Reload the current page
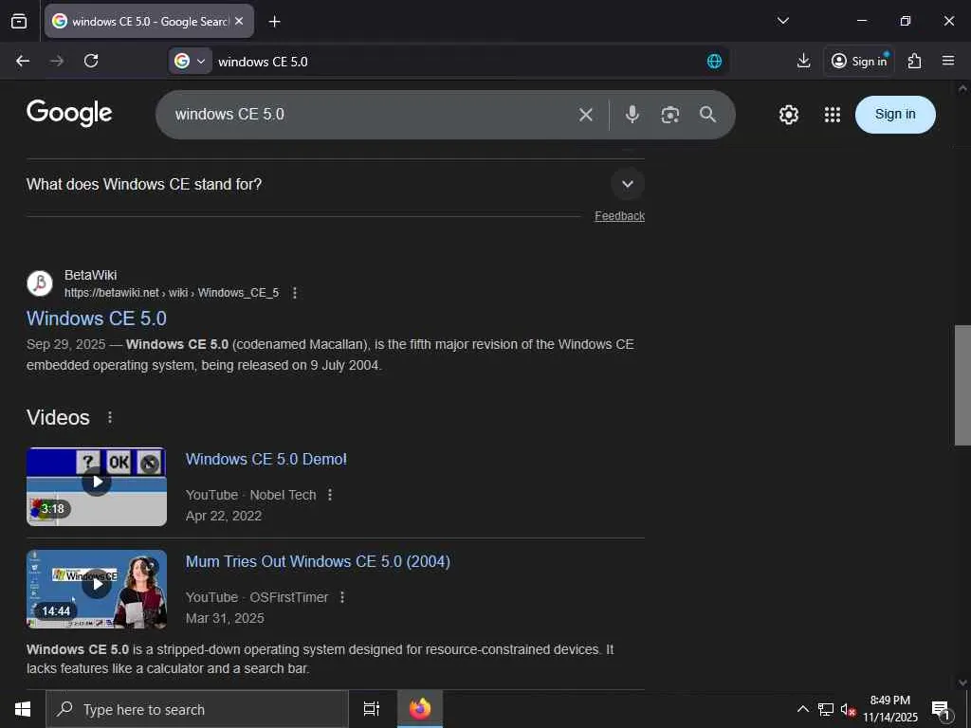Viewport: 971px width, 728px height. tap(91, 61)
